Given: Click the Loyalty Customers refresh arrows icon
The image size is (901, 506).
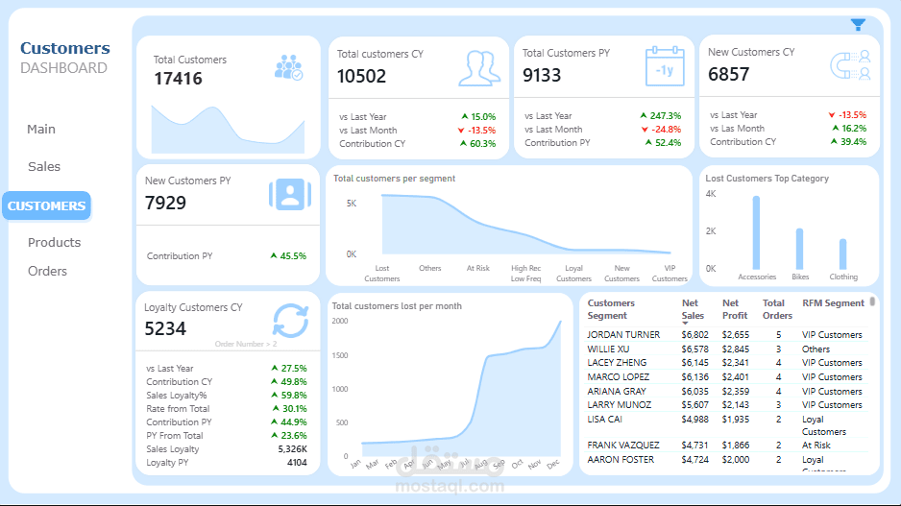Looking at the screenshot, I should 291,321.
